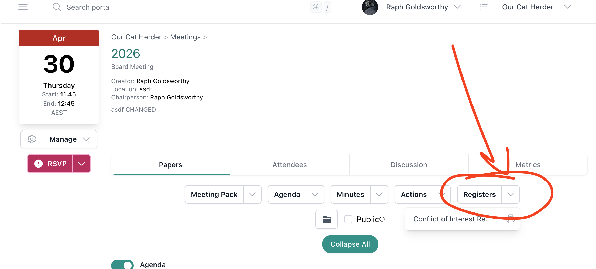This screenshot has height=269, width=596.
Task: Print the Conflict of Interest Register
Action: pyautogui.click(x=510, y=219)
